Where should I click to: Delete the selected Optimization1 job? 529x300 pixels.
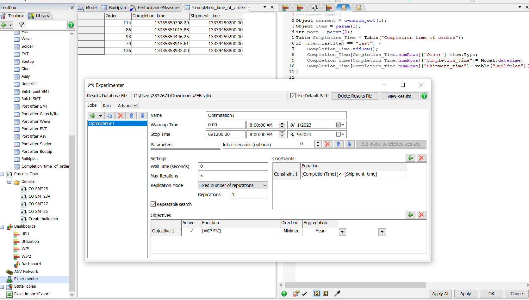click(120, 116)
